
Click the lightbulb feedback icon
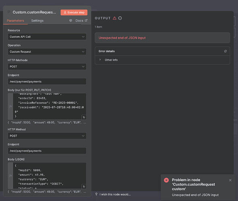96,194
